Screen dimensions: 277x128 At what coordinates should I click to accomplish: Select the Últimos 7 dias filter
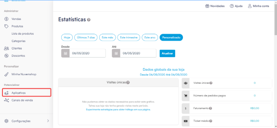[86, 38]
